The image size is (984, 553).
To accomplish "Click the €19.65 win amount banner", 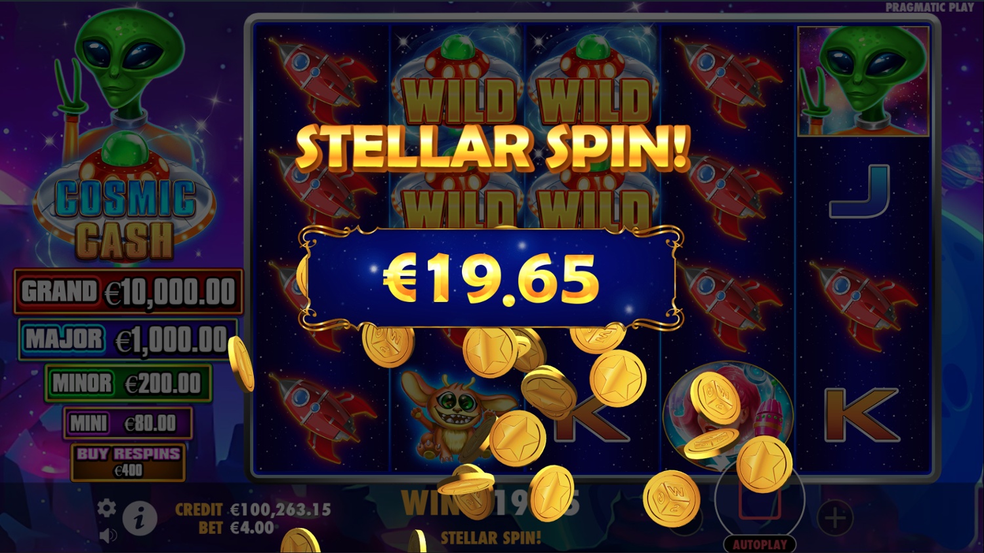I will pyautogui.click(x=491, y=278).
